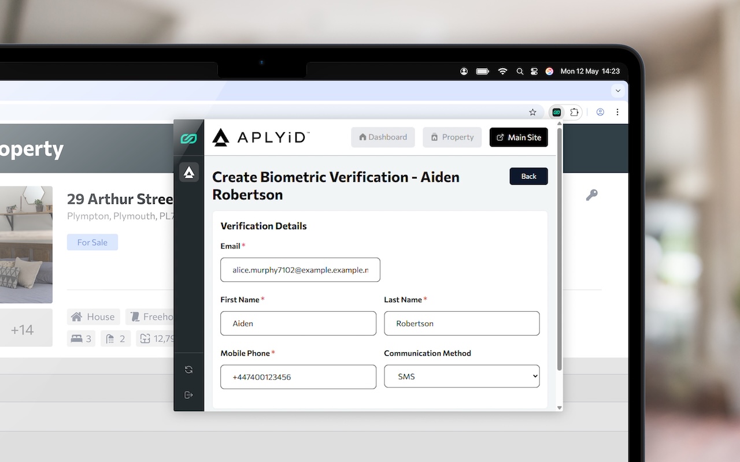This screenshot has height=462, width=740.
Task: Click the House property type tag
Action: click(93, 316)
